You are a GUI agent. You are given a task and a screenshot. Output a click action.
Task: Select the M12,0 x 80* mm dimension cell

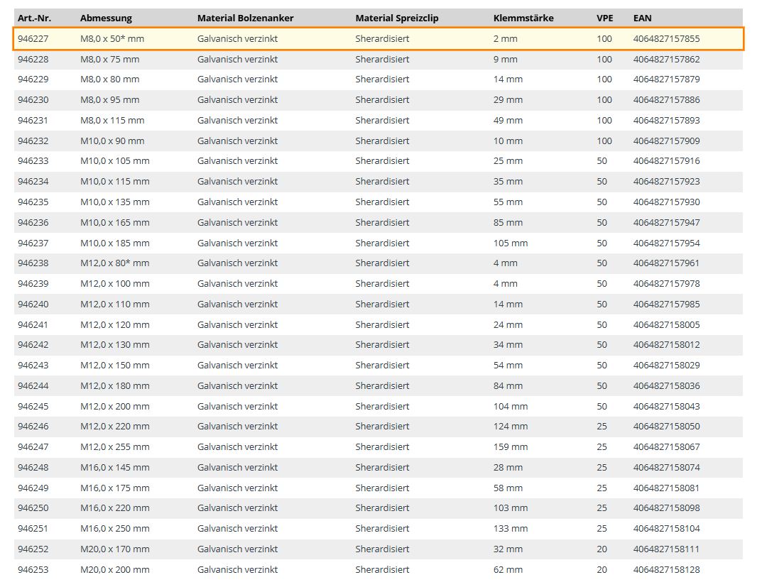[x=115, y=263]
